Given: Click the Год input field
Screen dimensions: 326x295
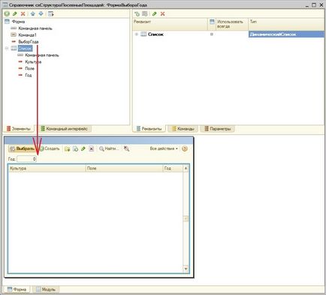Looking at the screenshot, I should coord(27,159).
